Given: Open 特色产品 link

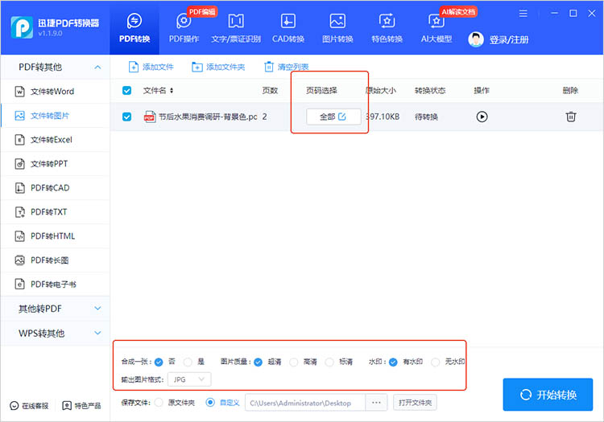Looking at the screenshot, I should pyautogui.click(x=81, y=406).
